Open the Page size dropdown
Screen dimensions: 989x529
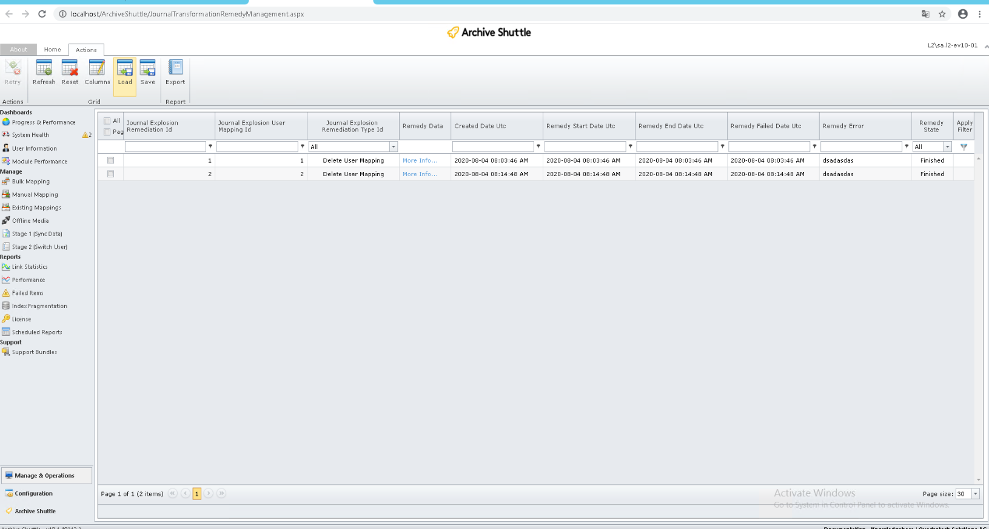coord(975,494)
